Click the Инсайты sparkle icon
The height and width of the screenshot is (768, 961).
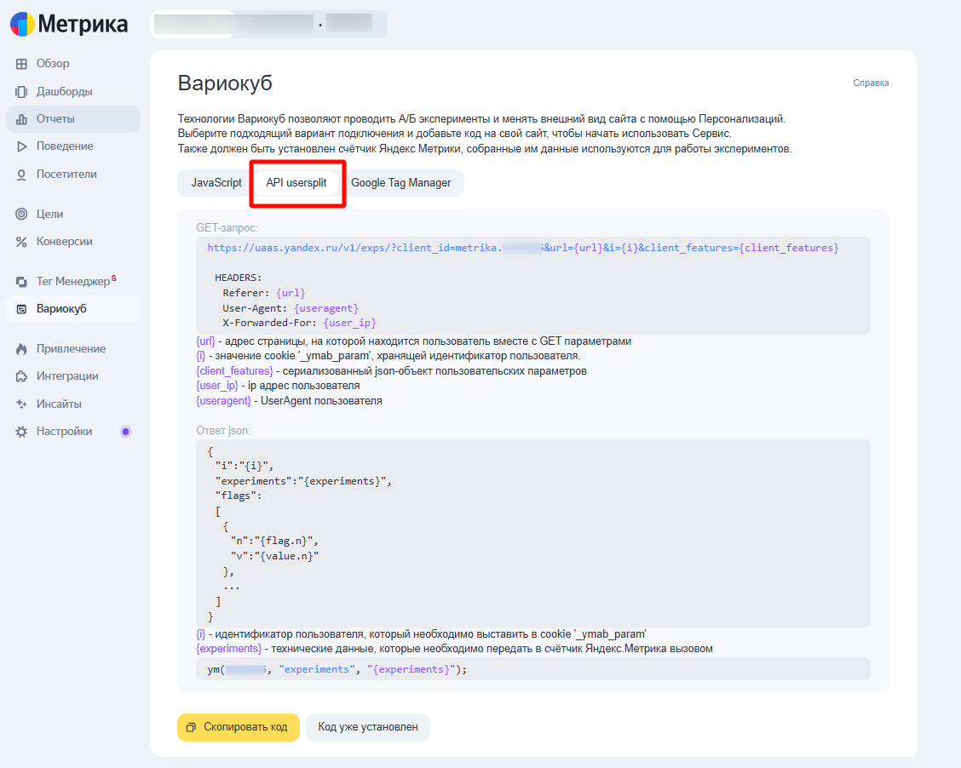[x=21, y=404]
